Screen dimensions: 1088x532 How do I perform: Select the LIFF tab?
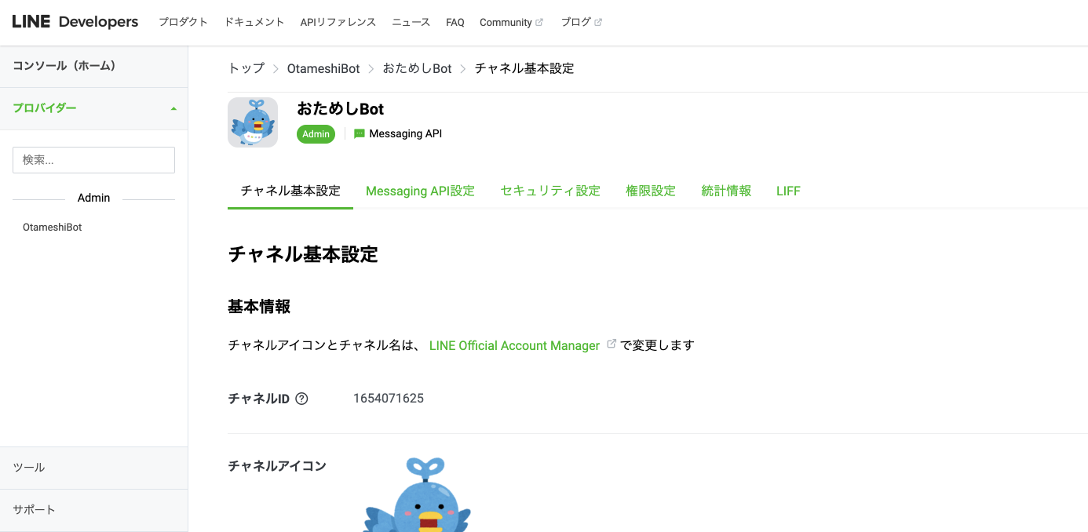(788, 191)
